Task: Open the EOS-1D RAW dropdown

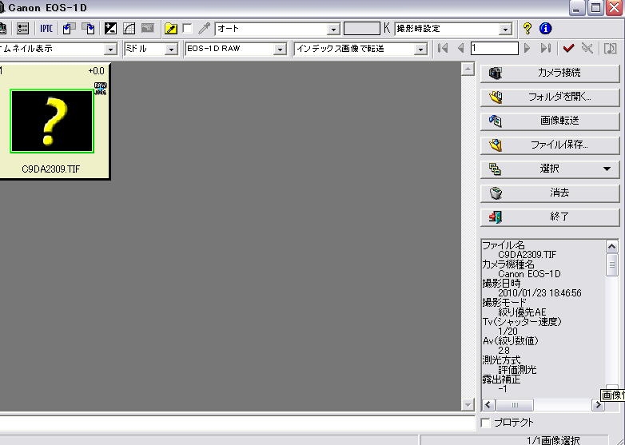Action: pyautogui.click(x=280, y=49)
